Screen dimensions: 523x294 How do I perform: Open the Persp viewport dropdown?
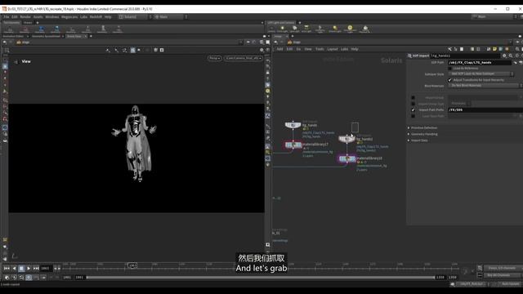point(214,58)
